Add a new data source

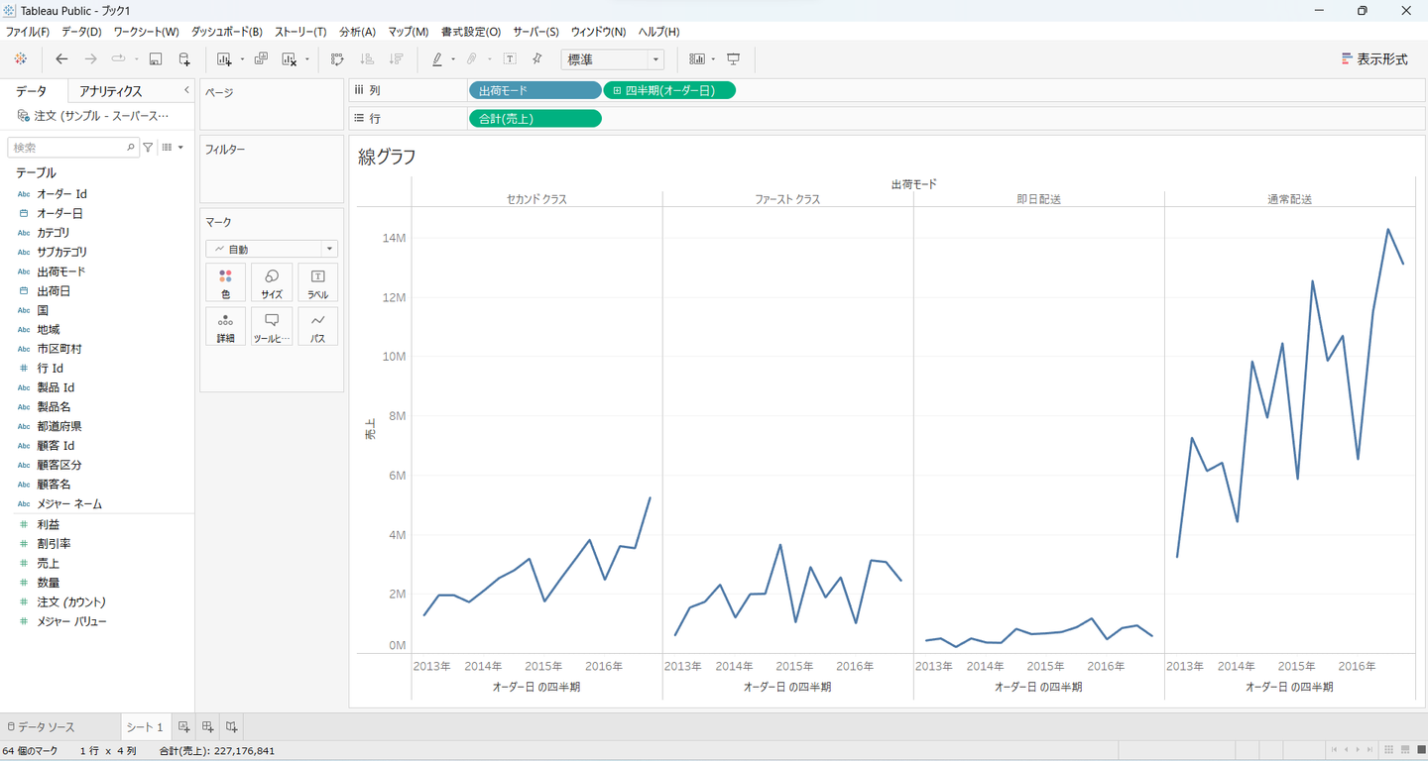coord(184,59)
